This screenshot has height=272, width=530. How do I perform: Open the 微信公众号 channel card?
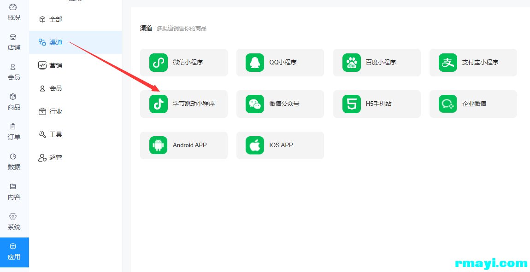tap(280, 104)
